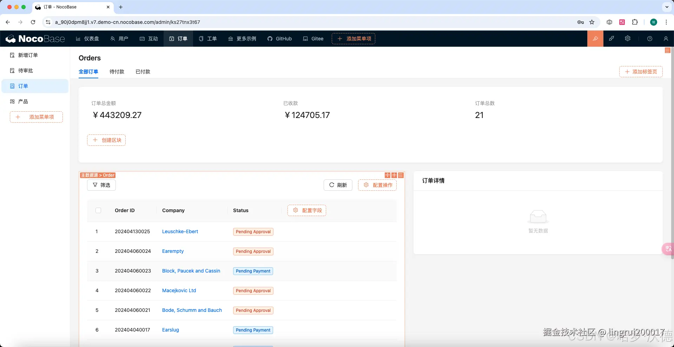The width and height of the screenshot is (674, 347).
Task: Open the Block, Paucek and Cassin link
Action: click(191, 271)
